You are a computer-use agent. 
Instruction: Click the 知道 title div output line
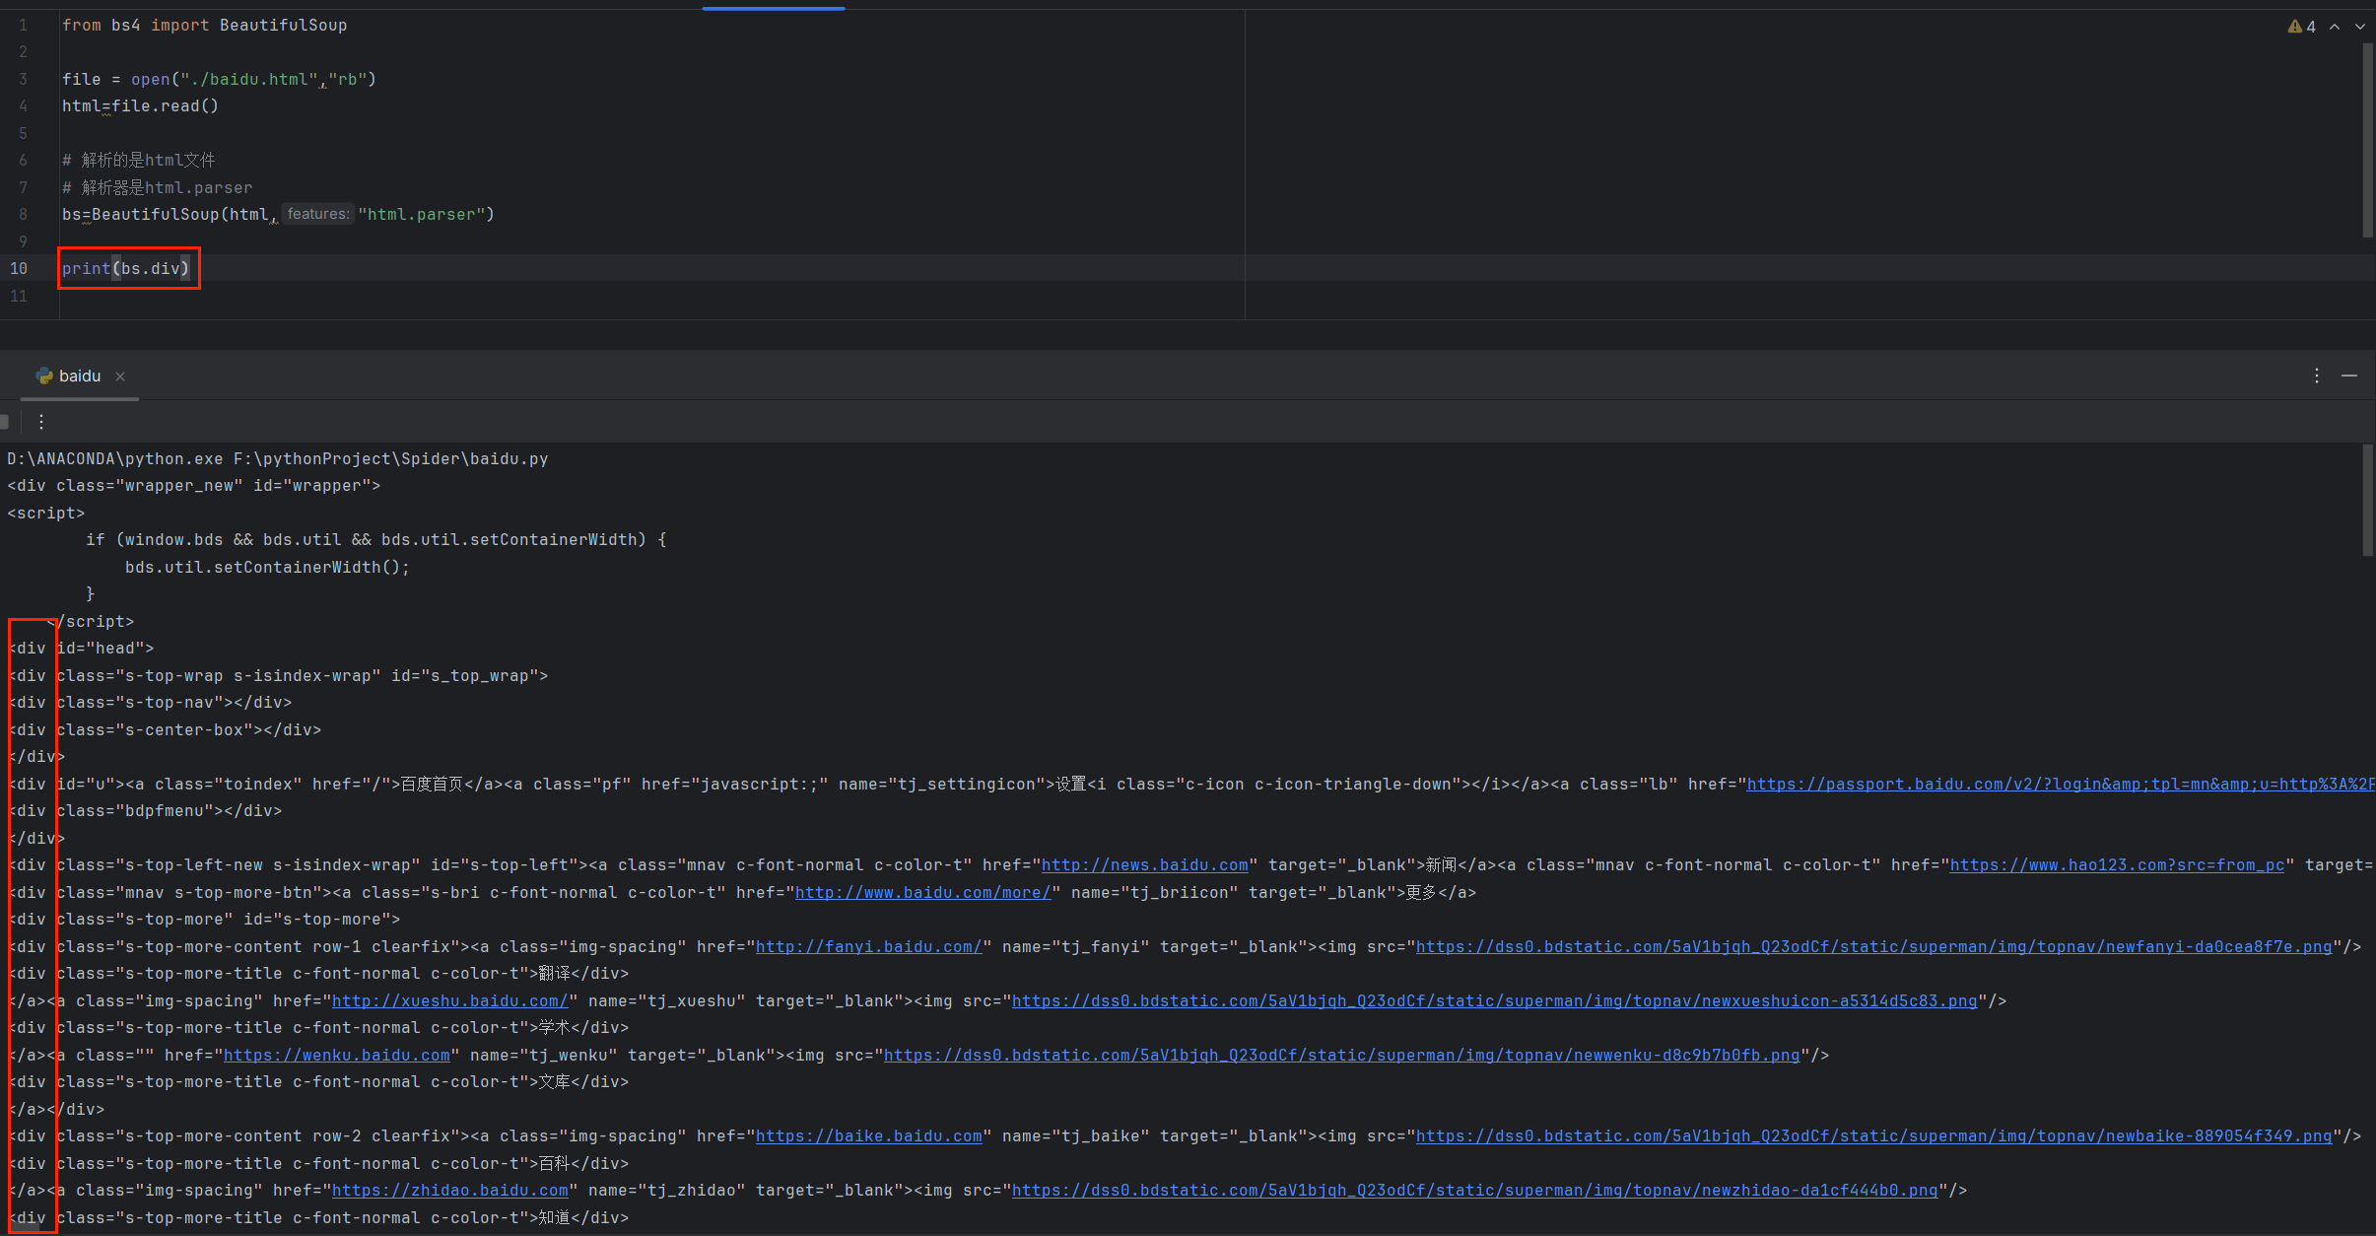pos(317,1218)
